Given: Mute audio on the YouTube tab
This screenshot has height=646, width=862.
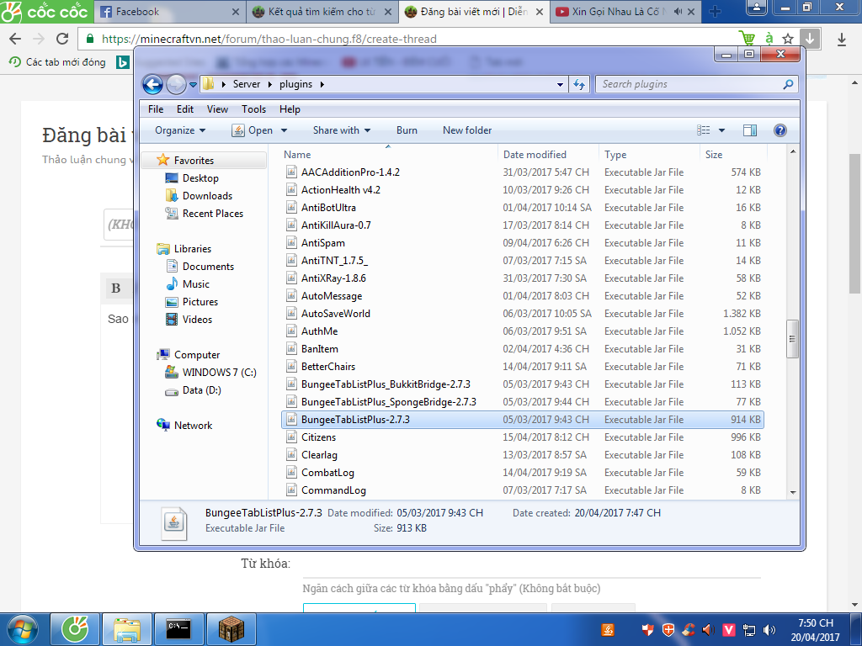Looking at the screenshot, I should pos(678,12).
